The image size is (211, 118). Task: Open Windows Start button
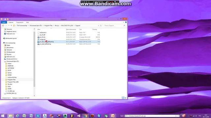tap(3, 116)
